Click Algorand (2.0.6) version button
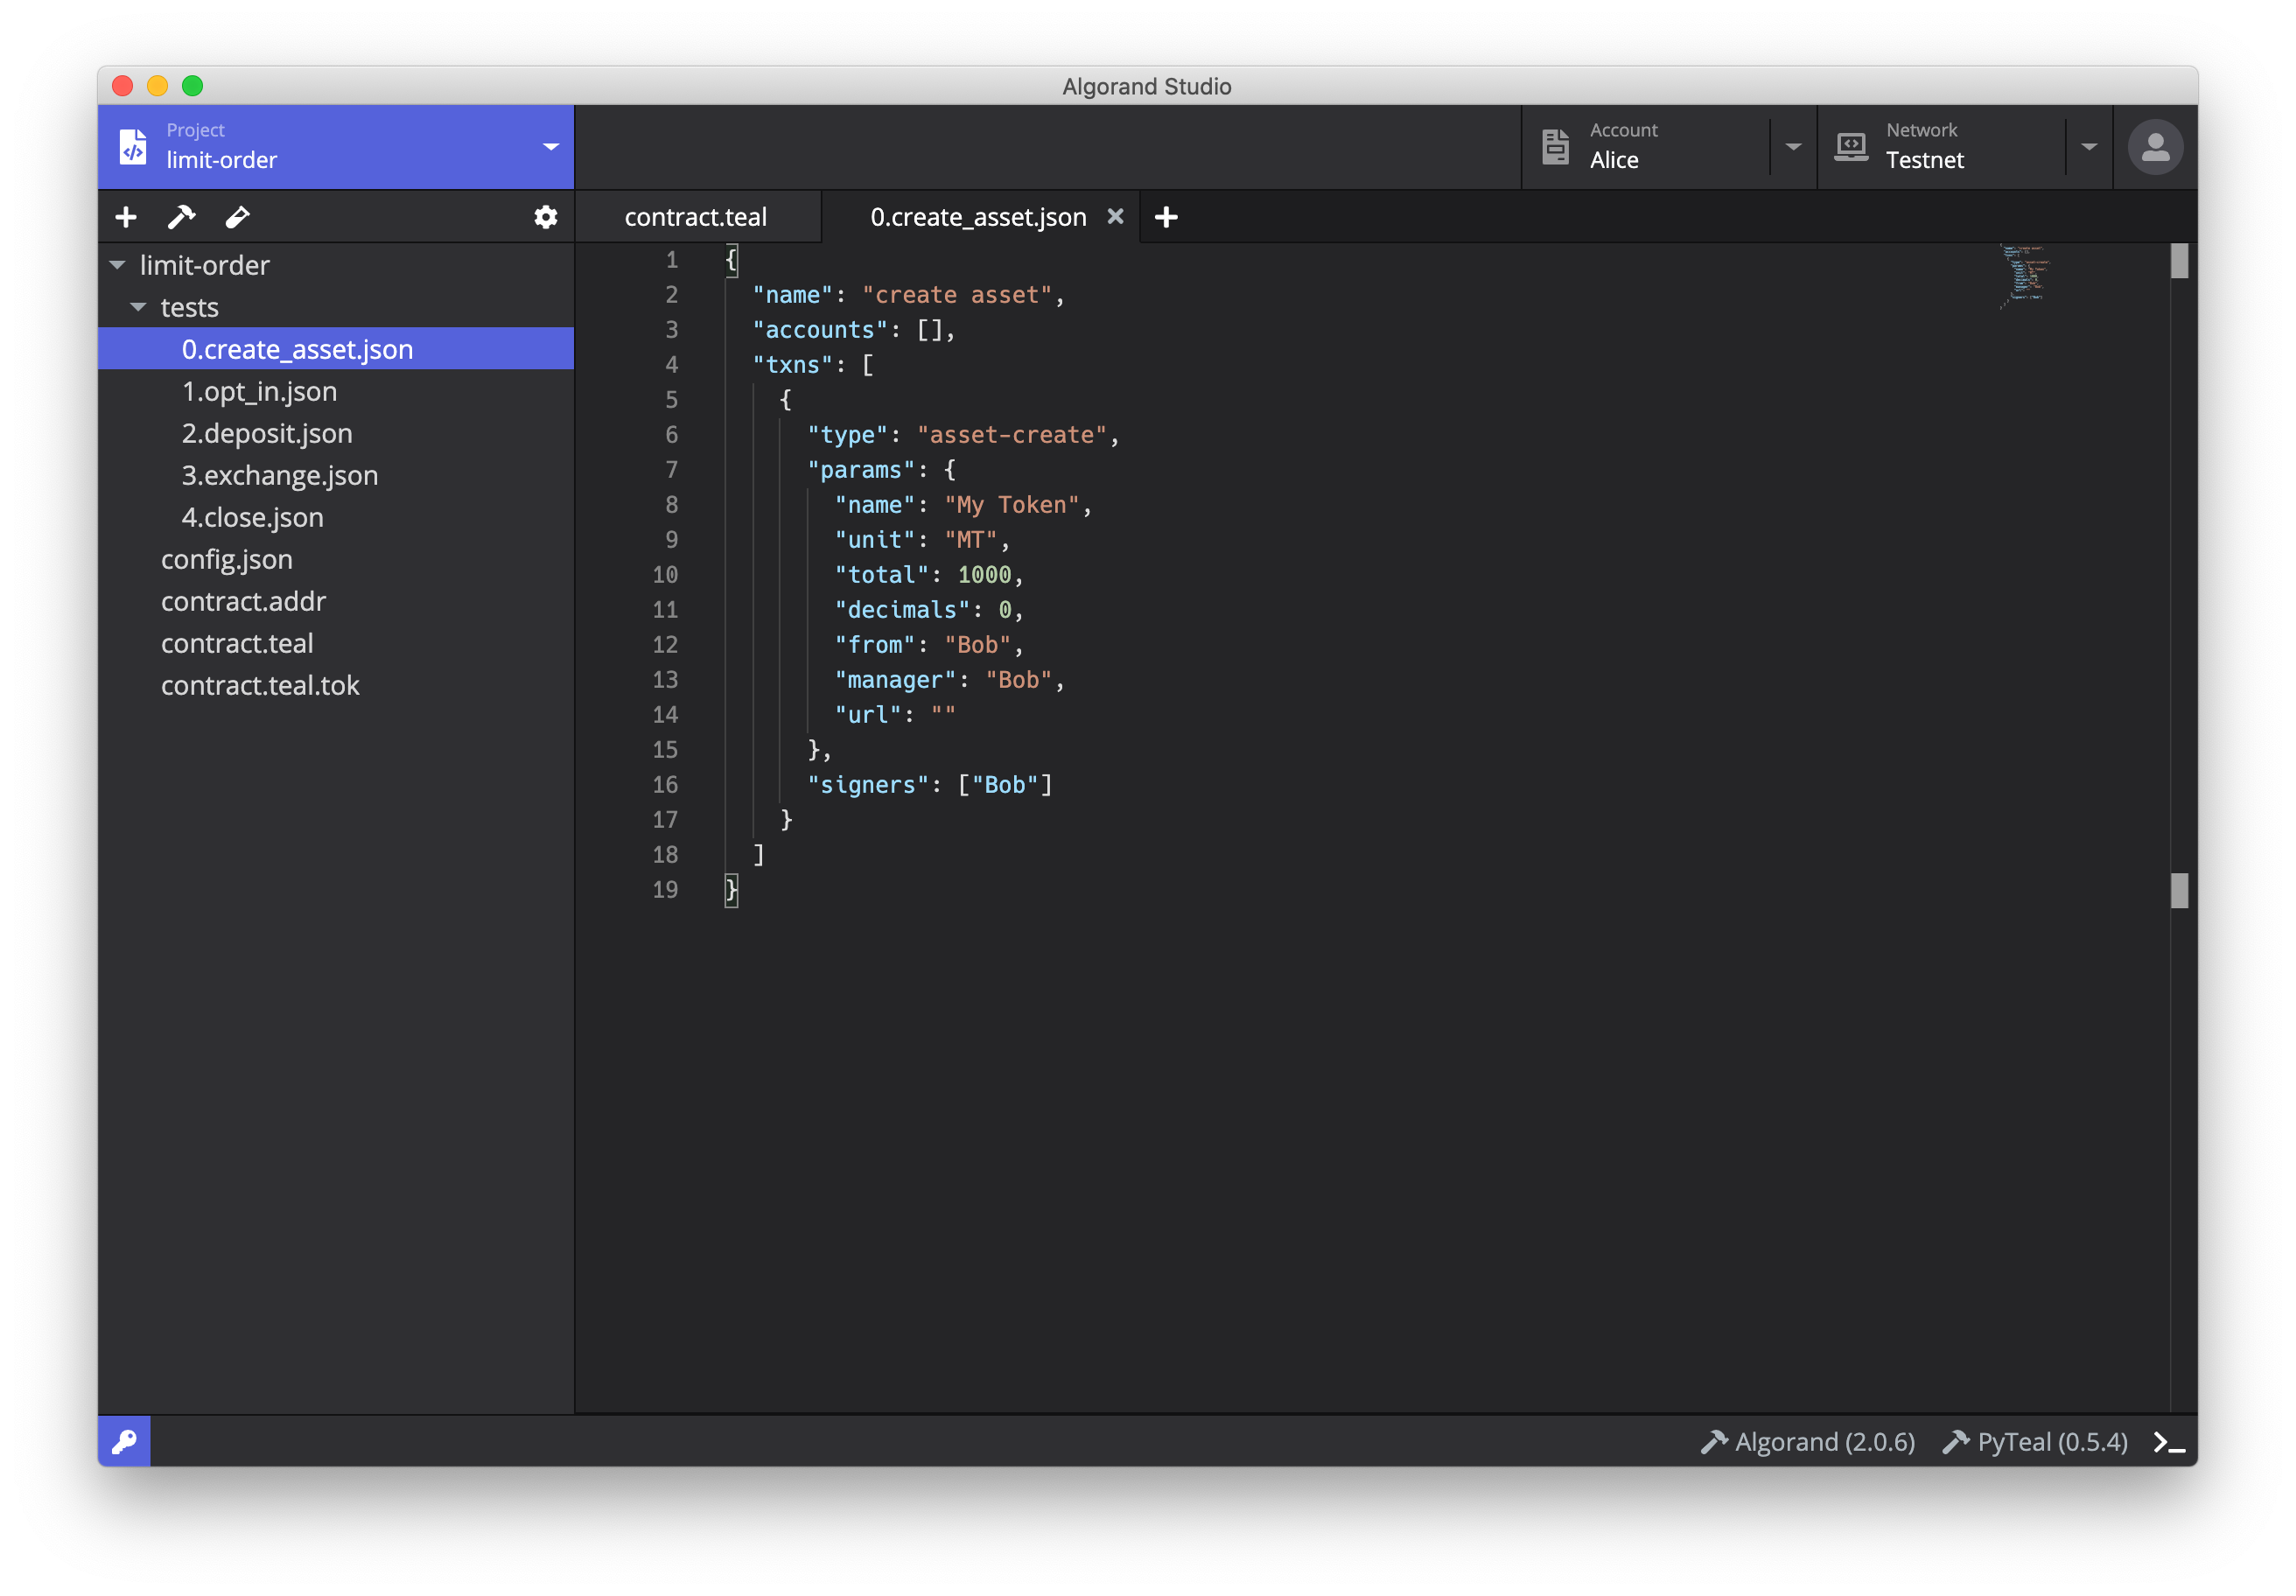The image size is (2296, 1596). pos(1808,1442)
